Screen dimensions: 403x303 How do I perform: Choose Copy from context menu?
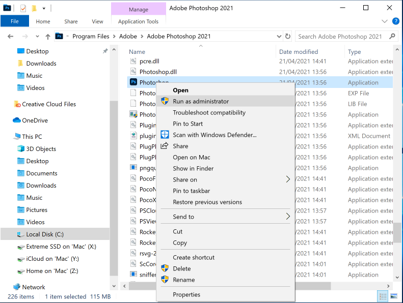[x=226, y=243]
